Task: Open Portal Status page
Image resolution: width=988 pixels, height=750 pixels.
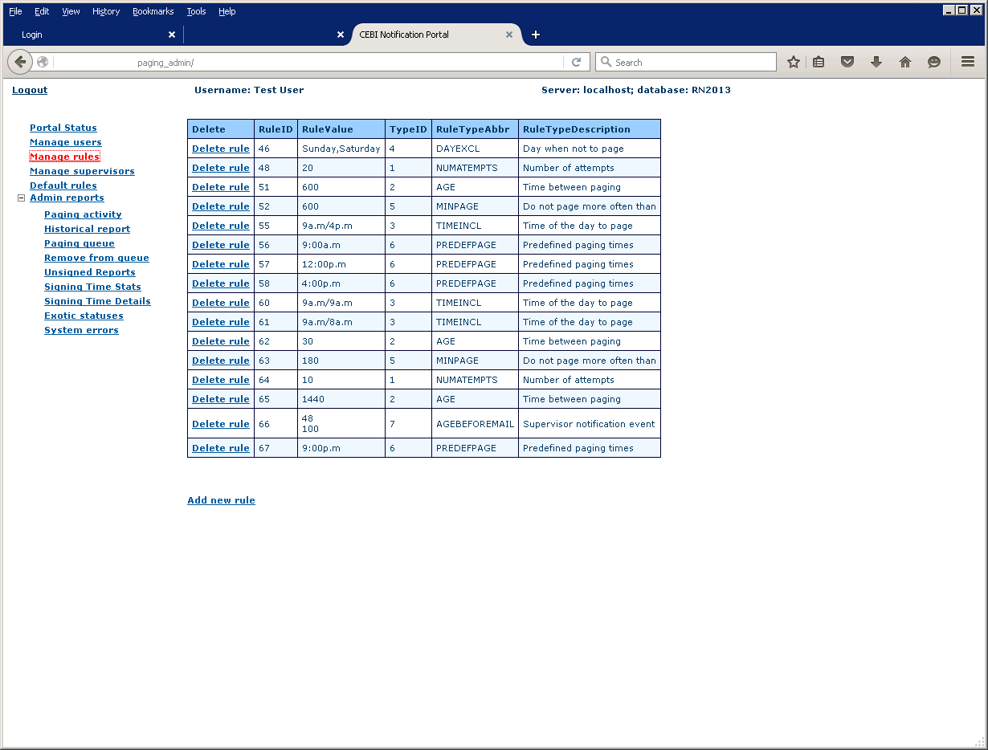Action: (x=63, y=128)
